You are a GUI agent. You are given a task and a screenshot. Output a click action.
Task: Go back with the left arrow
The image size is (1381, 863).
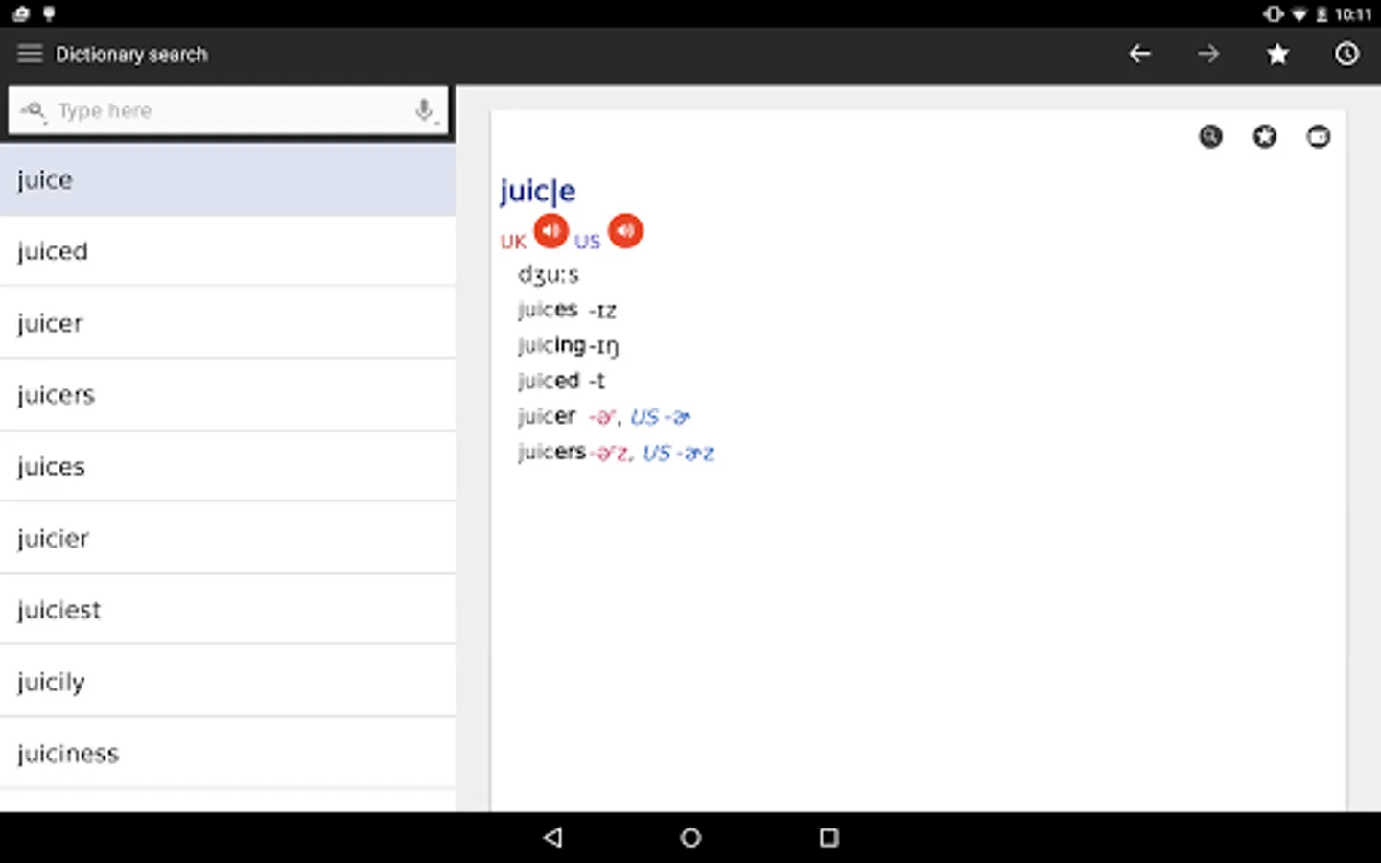(x=1139, y=54)
